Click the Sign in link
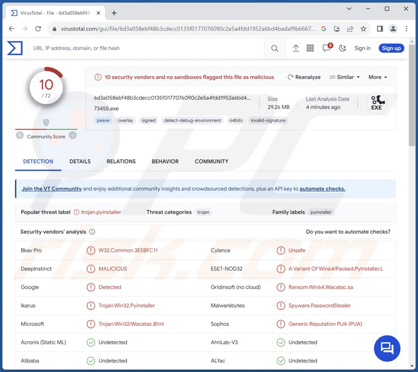Viewport: 418px width, 372px height. pyautogui.click(x=362, y=48)
